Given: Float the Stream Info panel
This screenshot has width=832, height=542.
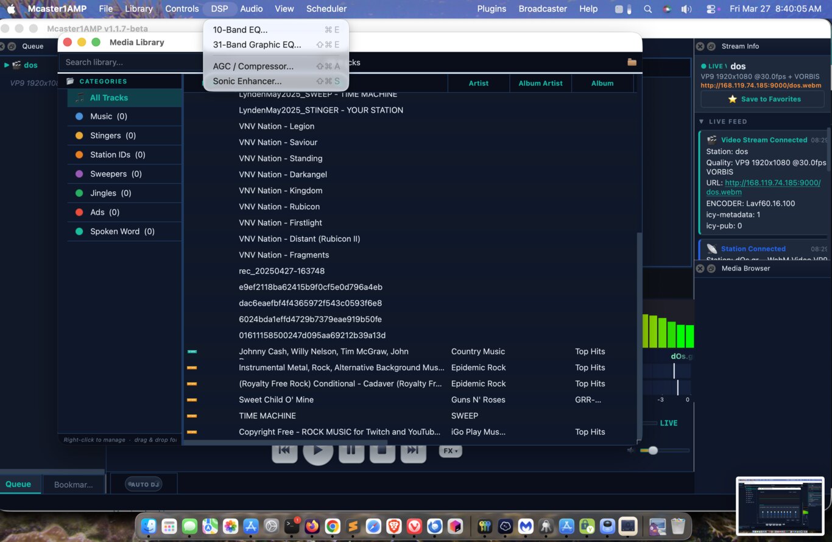Looking at the screenshot, I should (711, 46).
